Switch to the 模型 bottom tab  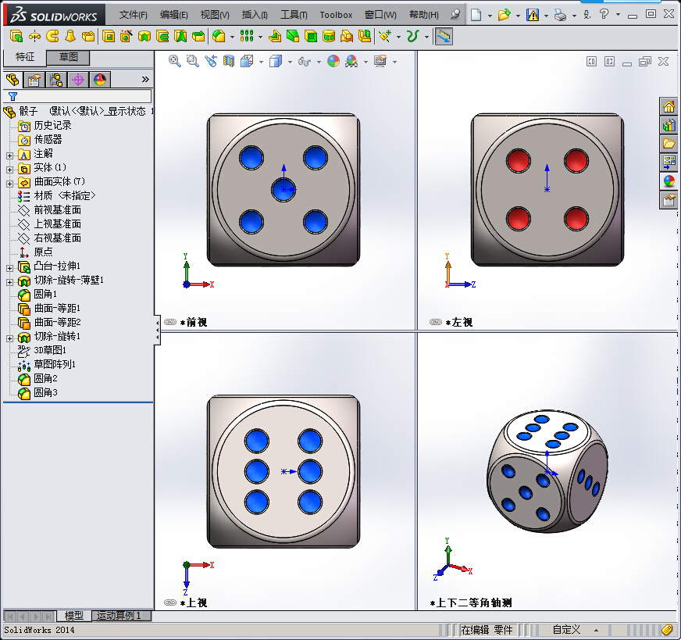coord(73,616)
